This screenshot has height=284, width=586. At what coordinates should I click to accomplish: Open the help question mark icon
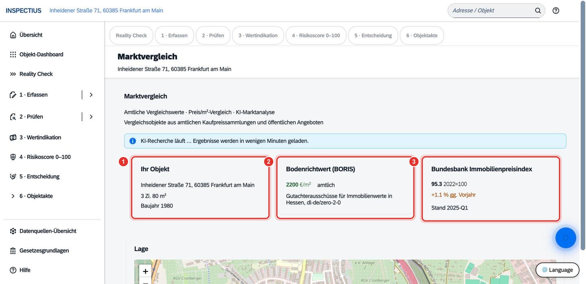(x=556, y=11)
